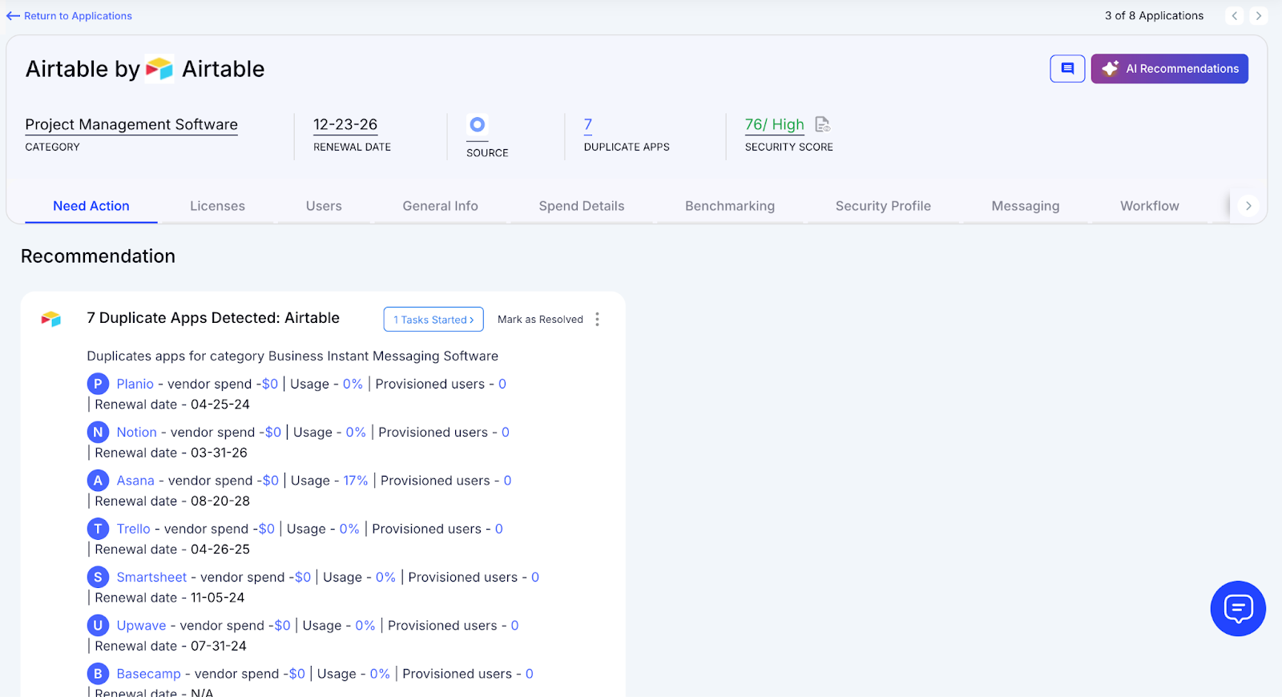Click the '3 of 8 Applications' text
1282x697 pixels.
coord(1154,16)
